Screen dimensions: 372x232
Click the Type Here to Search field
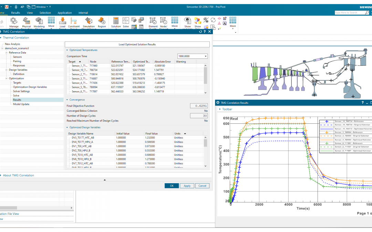click(350, 13)
